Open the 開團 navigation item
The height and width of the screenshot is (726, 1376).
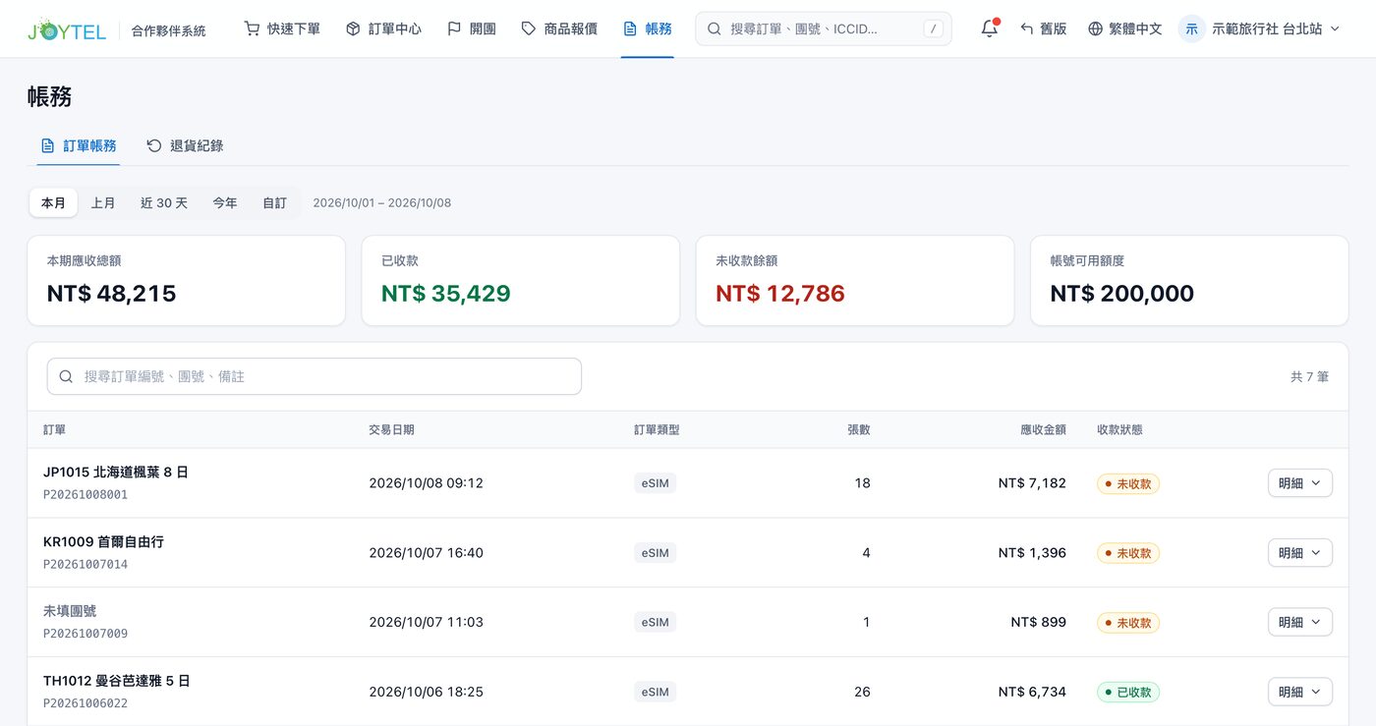click(472, 29)
